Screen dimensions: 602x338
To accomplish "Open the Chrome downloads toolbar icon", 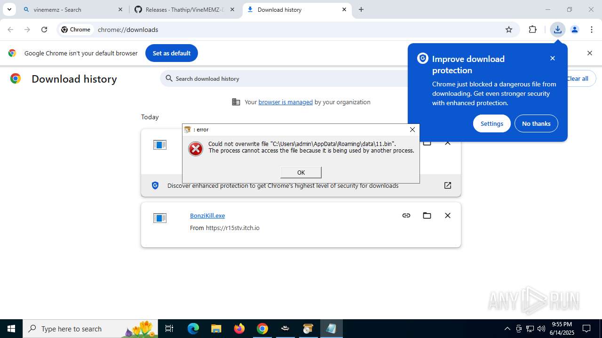I will [558, 30].
